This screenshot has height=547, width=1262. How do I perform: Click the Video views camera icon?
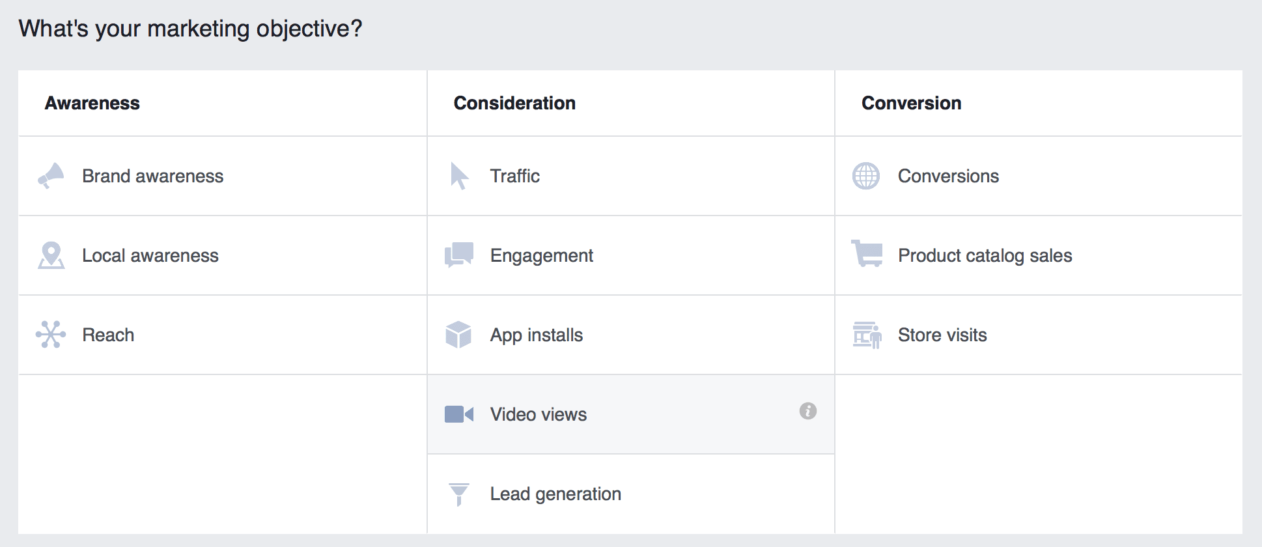[x=458, y=414]
